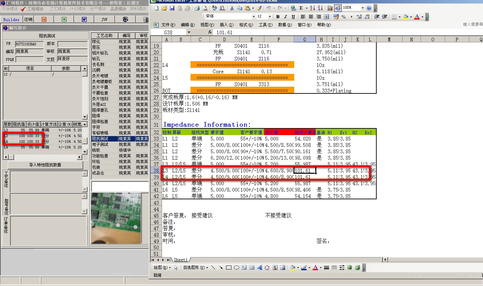Toggle Align Left for the cell
Image resolution: width=483 pixels, height=286 pixels.
(x=303, y=17)
